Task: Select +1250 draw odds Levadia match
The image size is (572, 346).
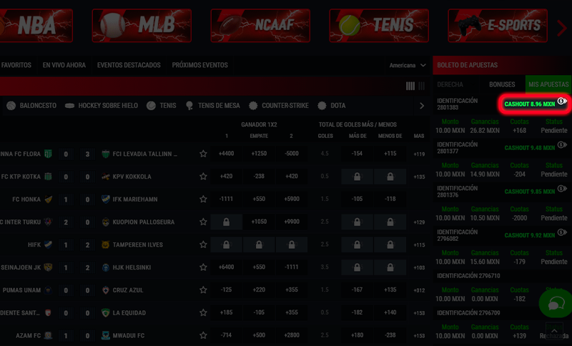Action: 259,154
